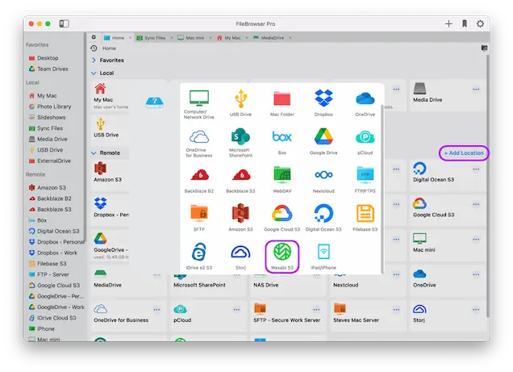Open options for Mac mini card
The height and width of the screenshot is (372, 513).
pyautogui.click(x=476, y=239)
